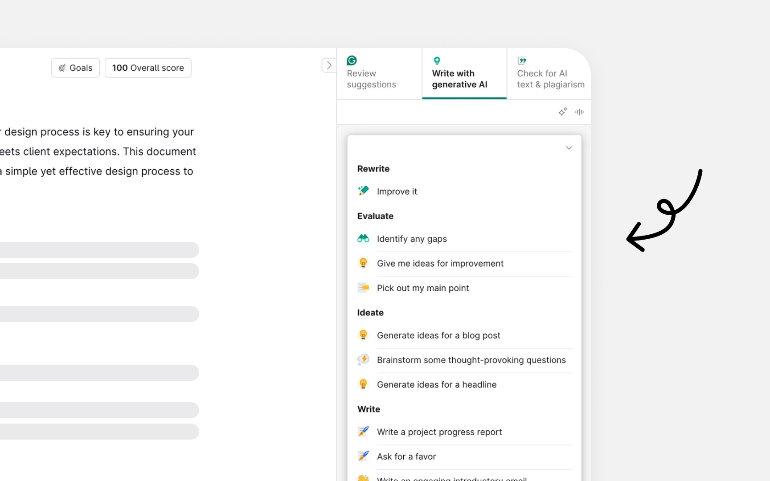Open the Goals settings
Screen dimensions: 770x481
(x=75, y=68)
